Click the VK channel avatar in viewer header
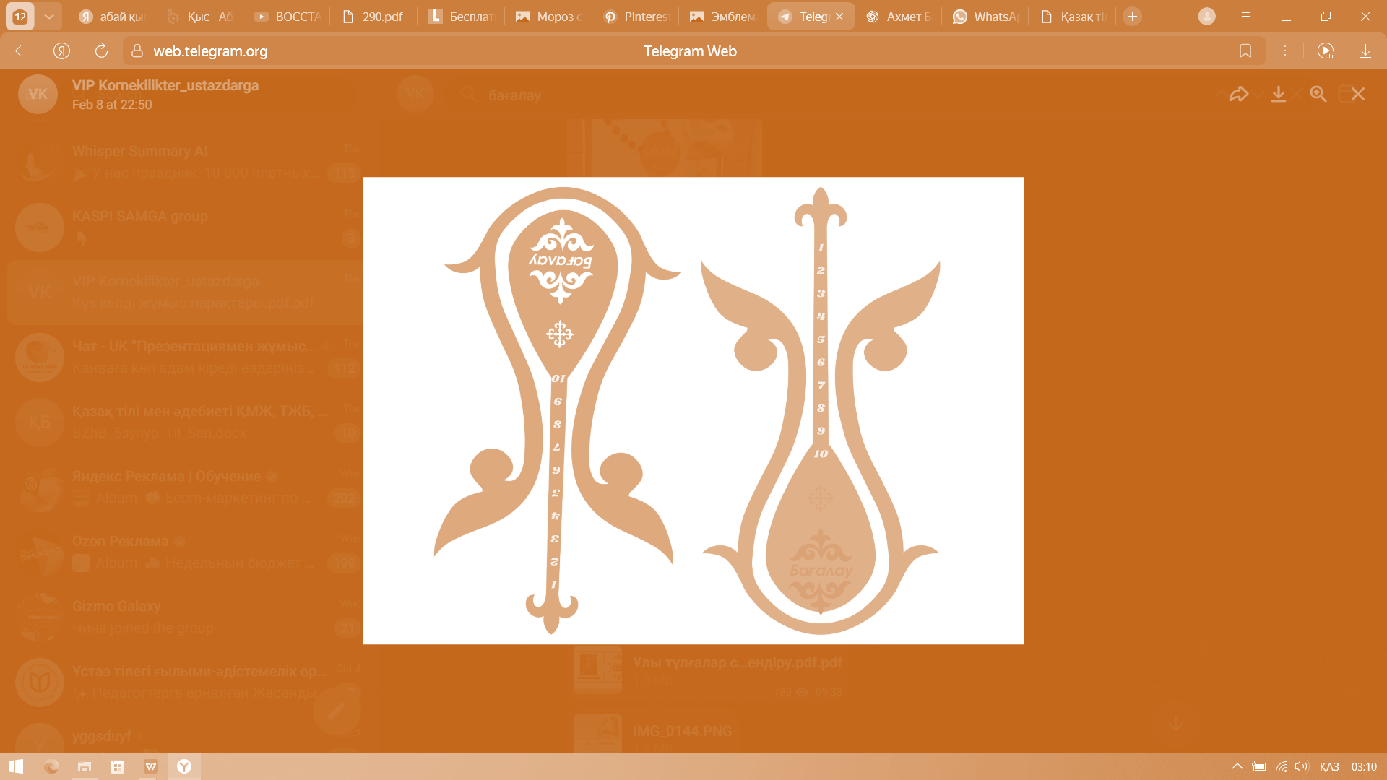This screenshot has width=1387, height=780. [38, 94]
